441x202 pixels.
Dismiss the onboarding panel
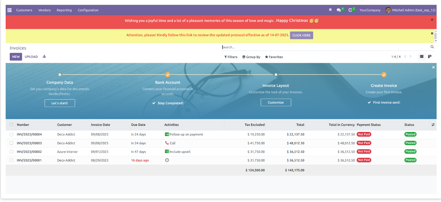click(433, 67)
